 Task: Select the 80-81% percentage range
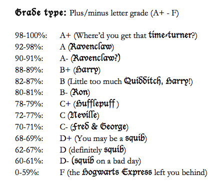click(29, 92)
